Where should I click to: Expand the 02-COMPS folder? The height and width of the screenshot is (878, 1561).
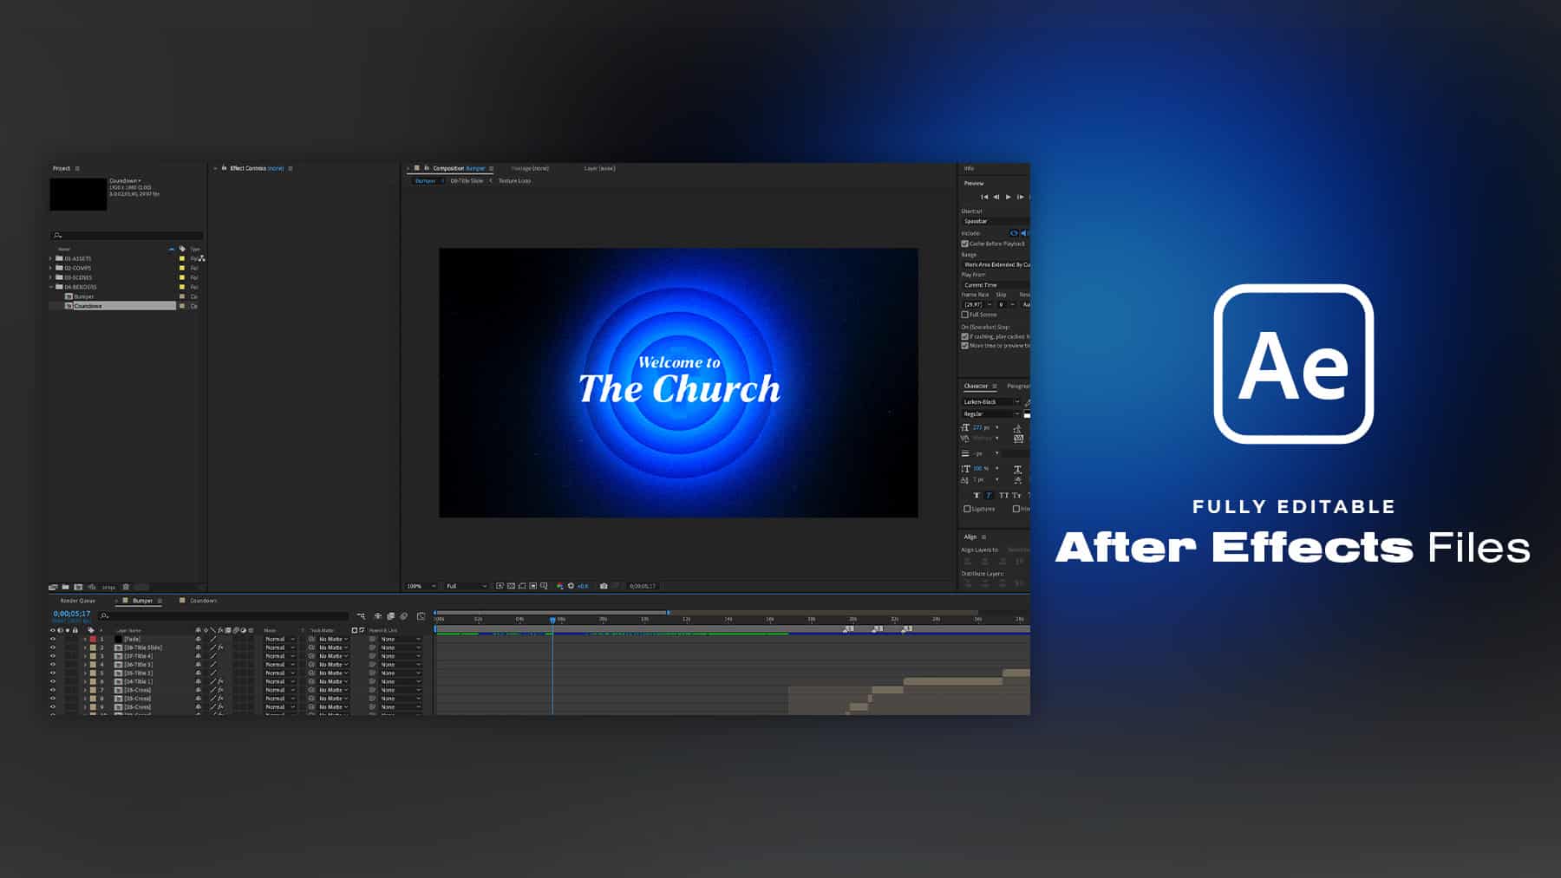tap(51, 268)
